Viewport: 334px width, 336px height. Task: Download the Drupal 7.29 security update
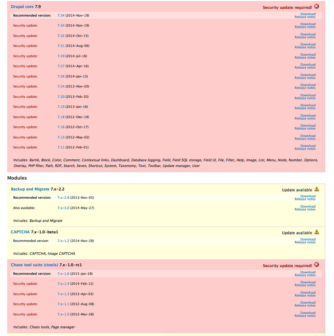click(308, 55)
